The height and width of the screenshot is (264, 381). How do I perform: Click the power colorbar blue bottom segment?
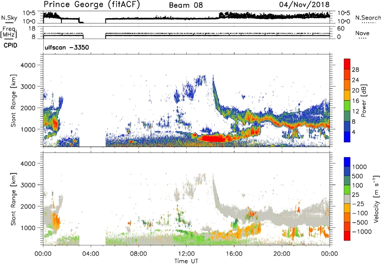347,137
